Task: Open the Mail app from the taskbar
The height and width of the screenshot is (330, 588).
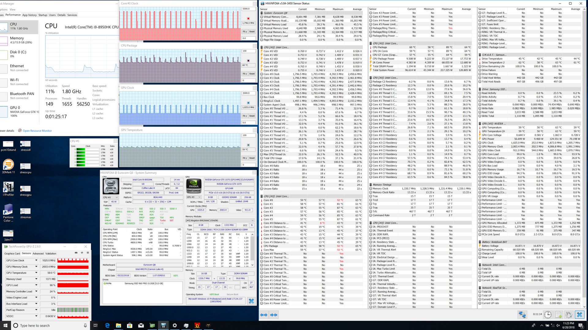Action: pos(141,325)
